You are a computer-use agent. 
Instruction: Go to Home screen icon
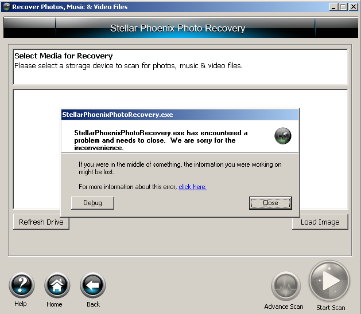(x=57, y=285)
